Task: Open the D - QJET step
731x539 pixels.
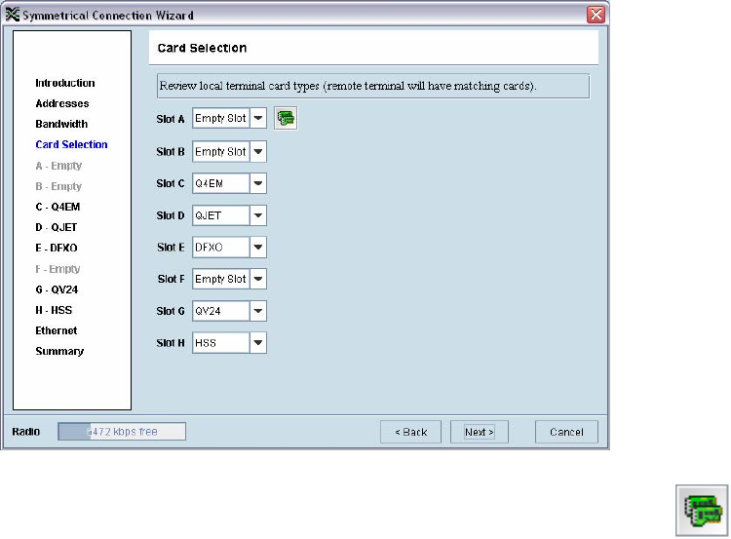Action: (x=57, y=227)
